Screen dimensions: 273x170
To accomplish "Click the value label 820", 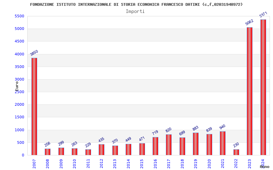I will click(169, 130).
